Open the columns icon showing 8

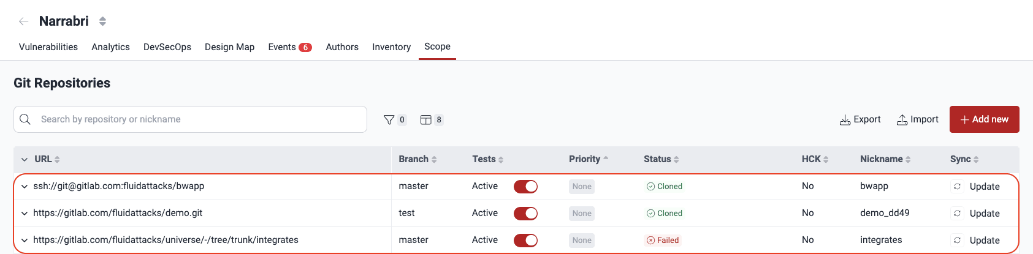click(425, 120)
